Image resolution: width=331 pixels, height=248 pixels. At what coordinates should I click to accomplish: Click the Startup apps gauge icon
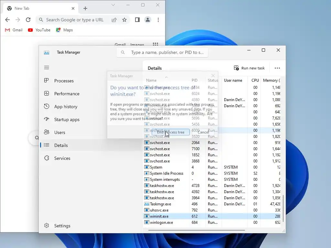(x=47, y=119)
